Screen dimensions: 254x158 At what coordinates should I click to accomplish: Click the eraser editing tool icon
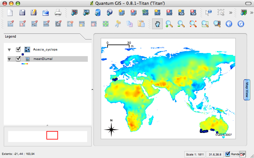tap(70, 24)
